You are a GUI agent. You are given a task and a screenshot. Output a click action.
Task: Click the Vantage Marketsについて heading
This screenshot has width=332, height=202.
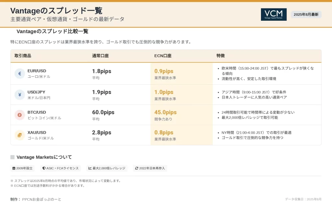[x=44, y=157]
